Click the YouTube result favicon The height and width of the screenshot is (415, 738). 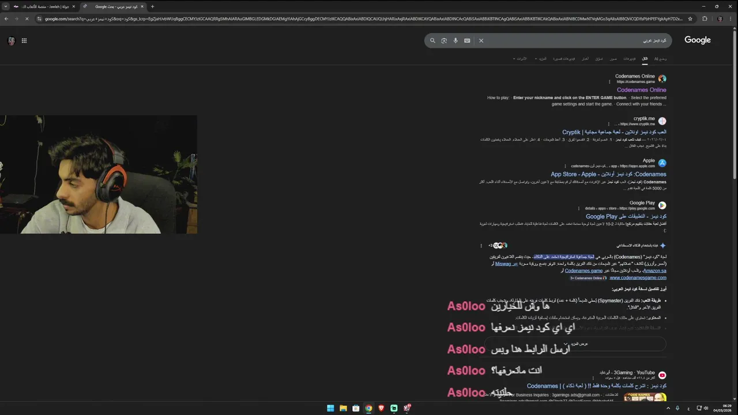[662, 375]
